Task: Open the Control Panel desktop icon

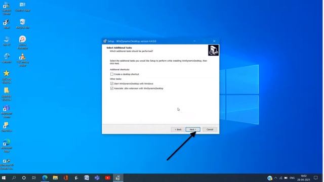Action: click(22, 7)
